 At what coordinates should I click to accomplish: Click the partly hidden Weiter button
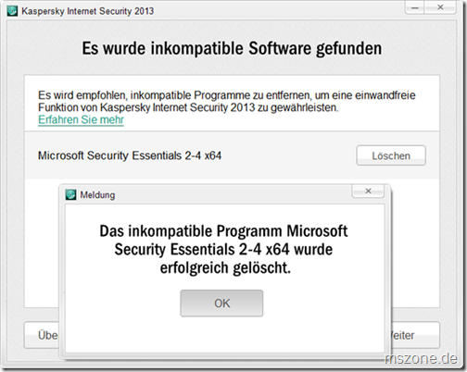tap(415, 335)
